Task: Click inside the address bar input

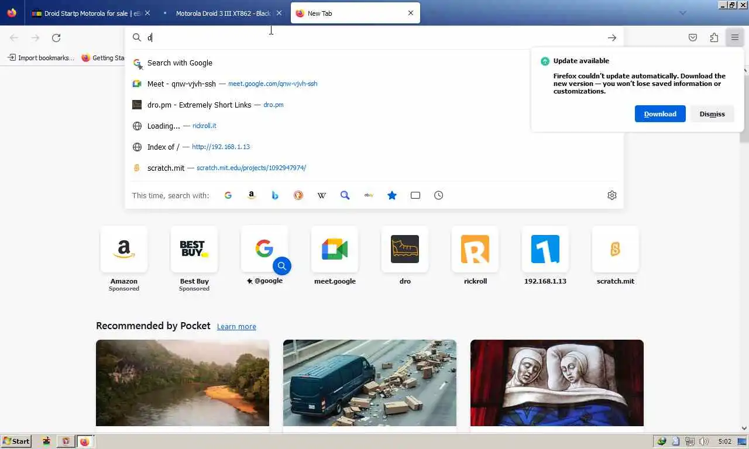Action: point(374,37)
